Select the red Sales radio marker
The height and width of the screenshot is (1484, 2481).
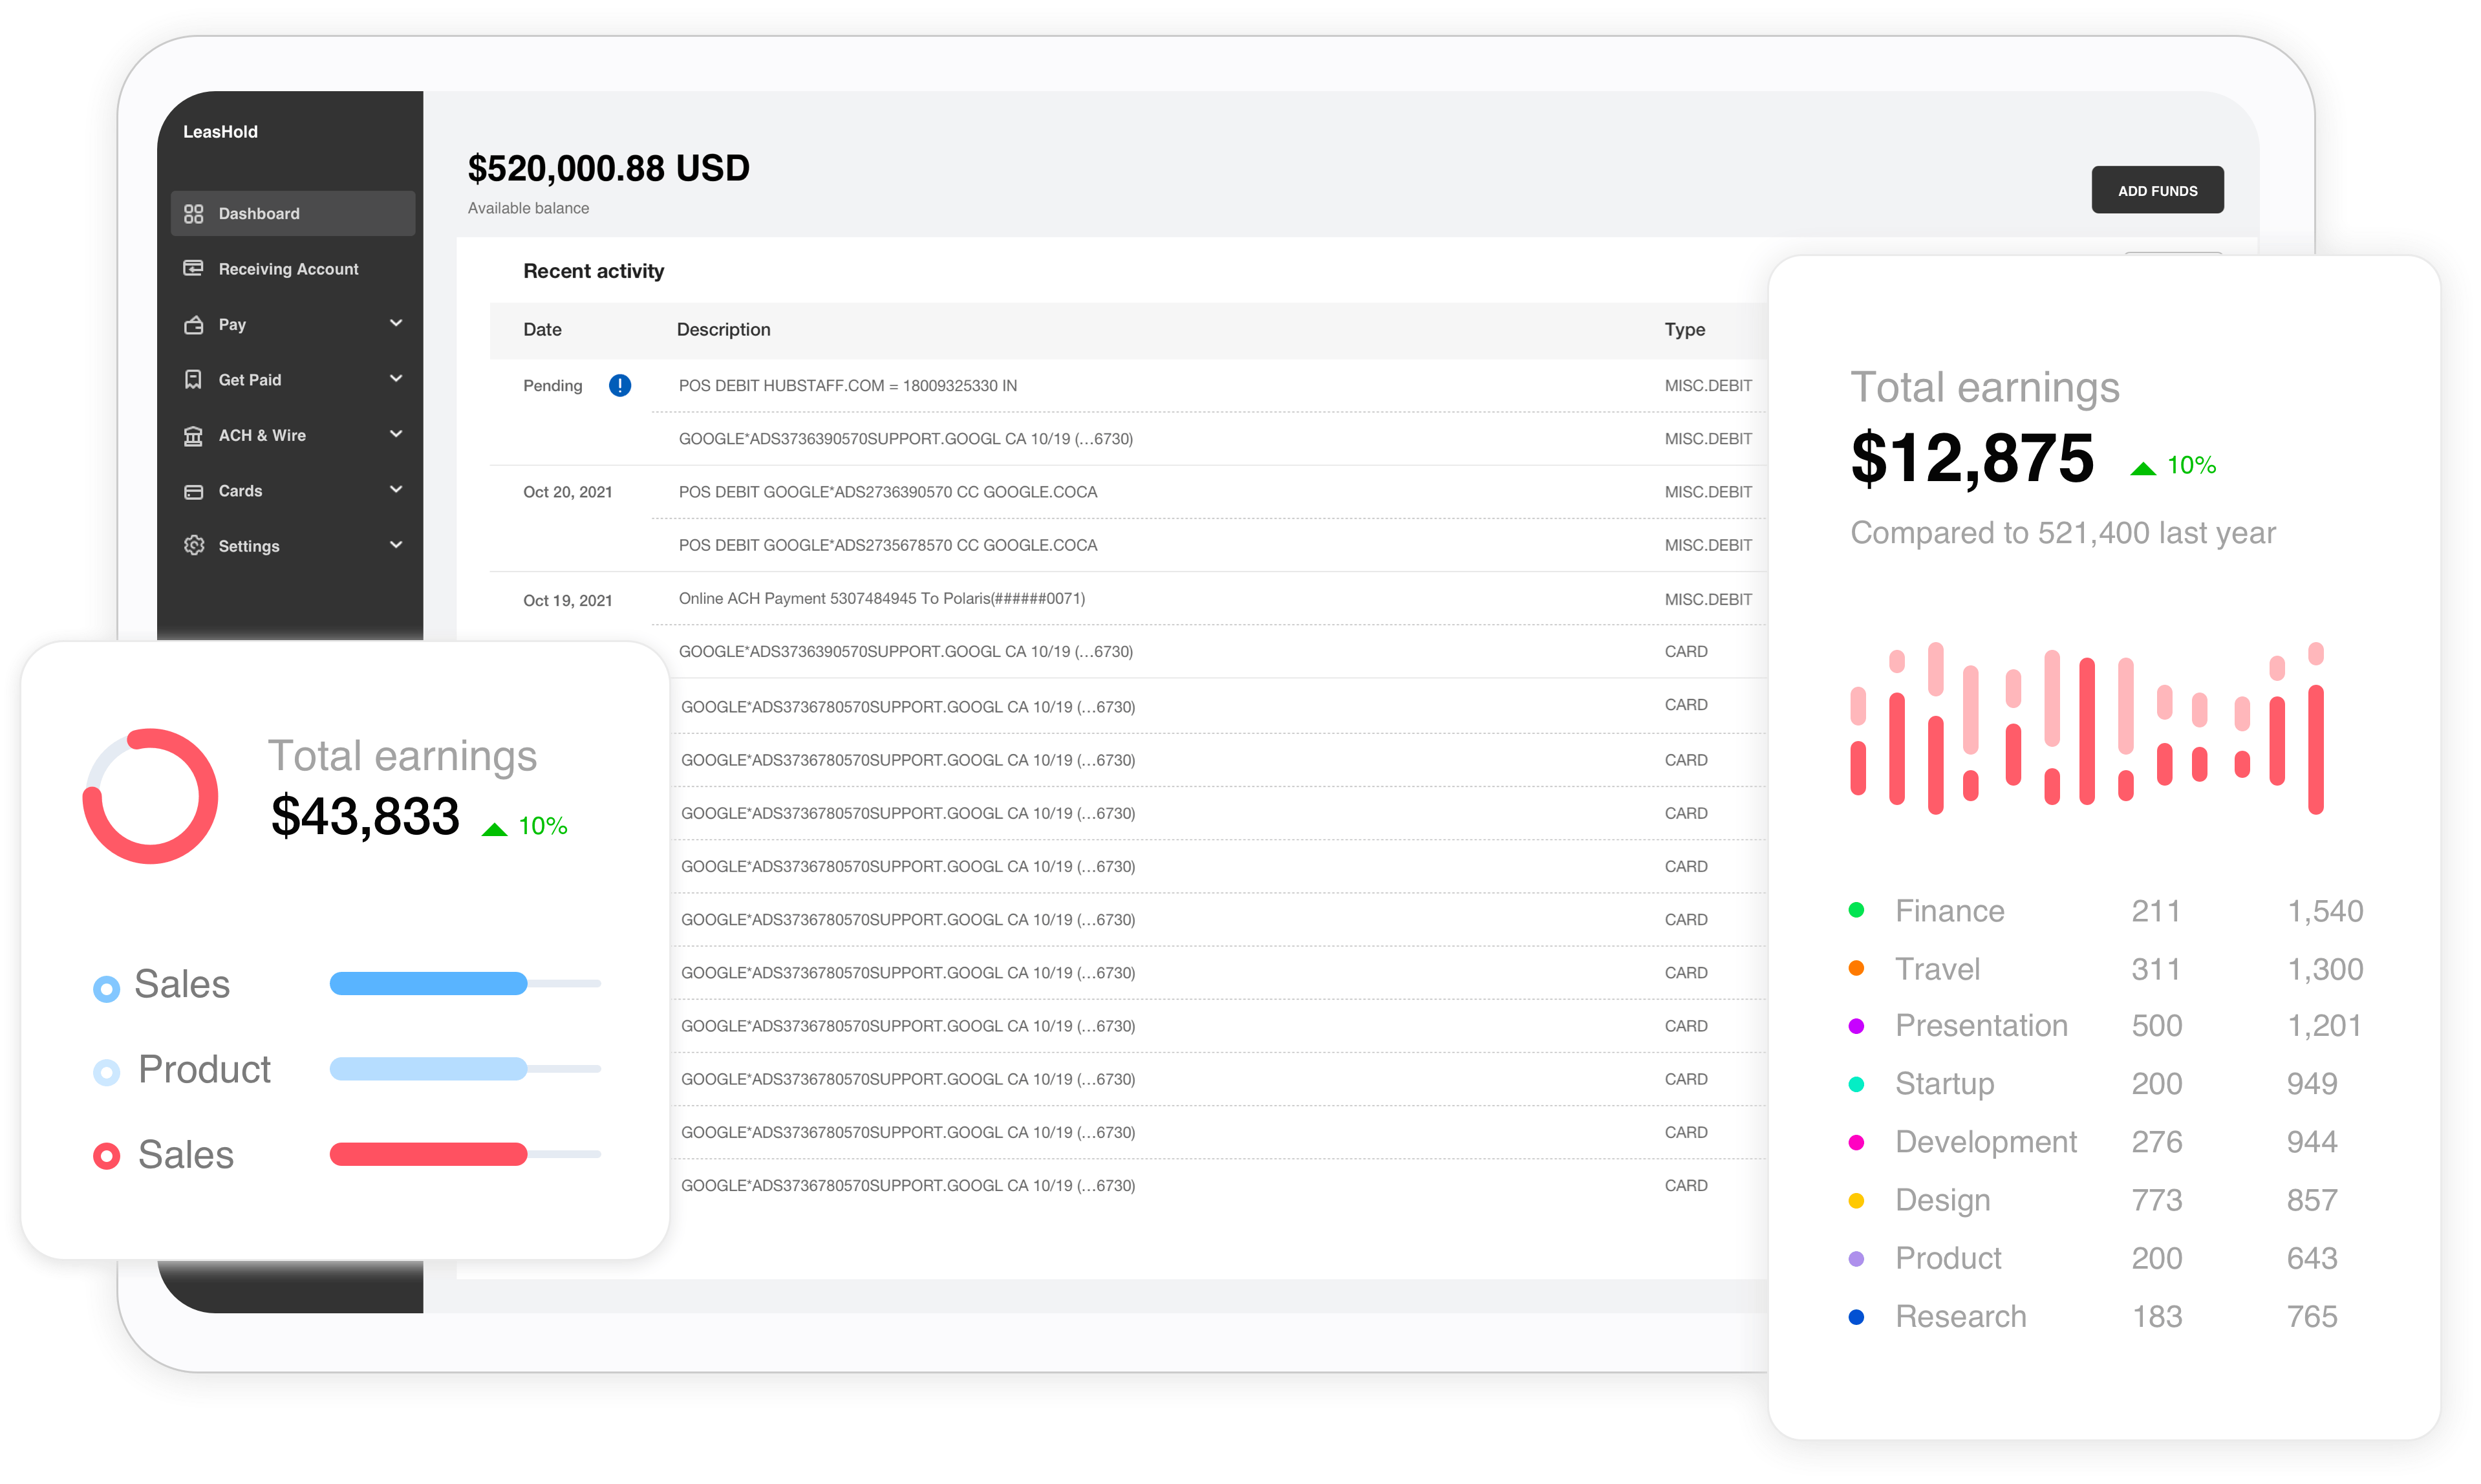(x=106, y=1157)
